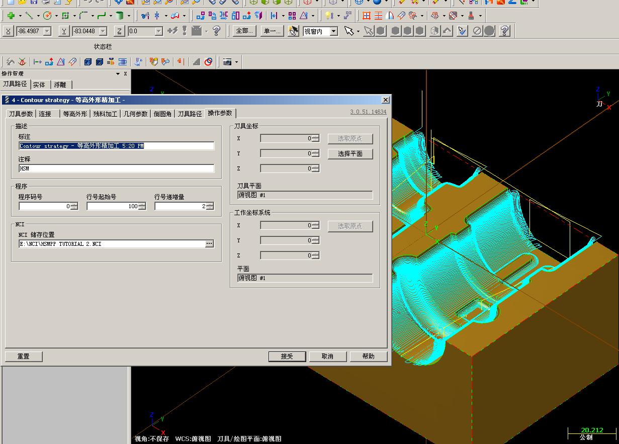Toggle the Z coordinate lock button
The width and height of the screenshot is (619, 444).
tap(119, 31)
